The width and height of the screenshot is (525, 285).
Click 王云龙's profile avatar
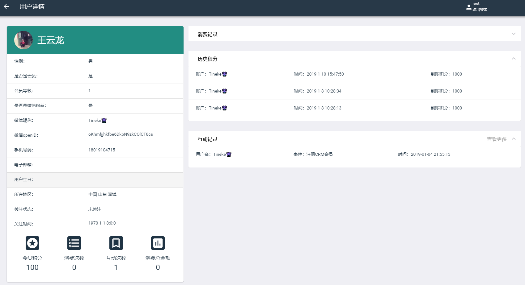[x=23, y=40]
